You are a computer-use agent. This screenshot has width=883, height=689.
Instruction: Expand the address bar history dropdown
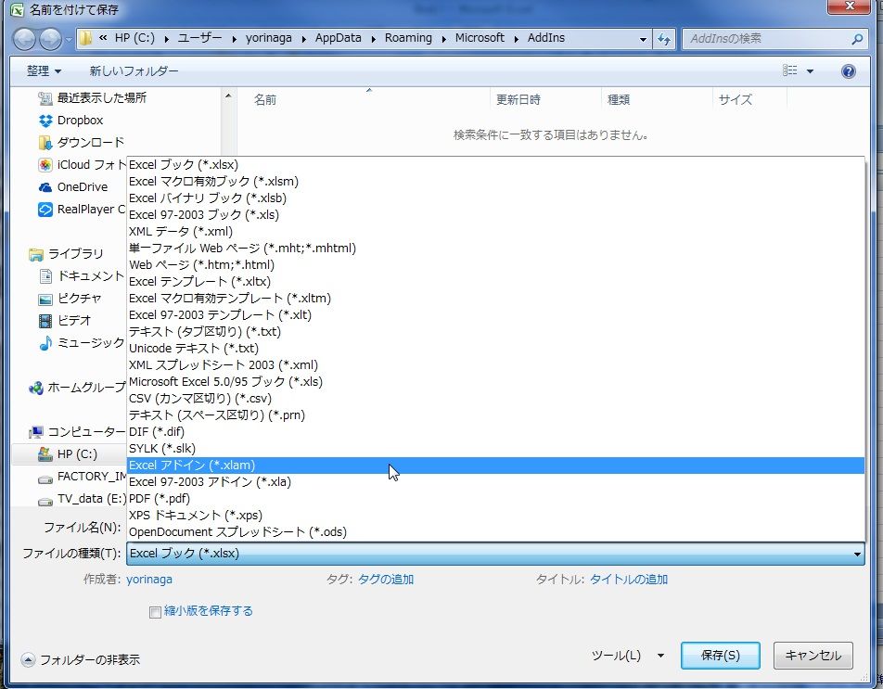643,39
